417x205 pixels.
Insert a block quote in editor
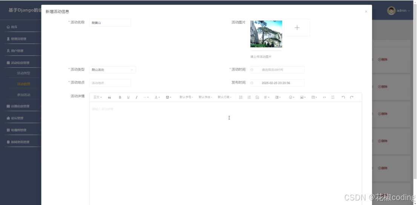(109, 97)
